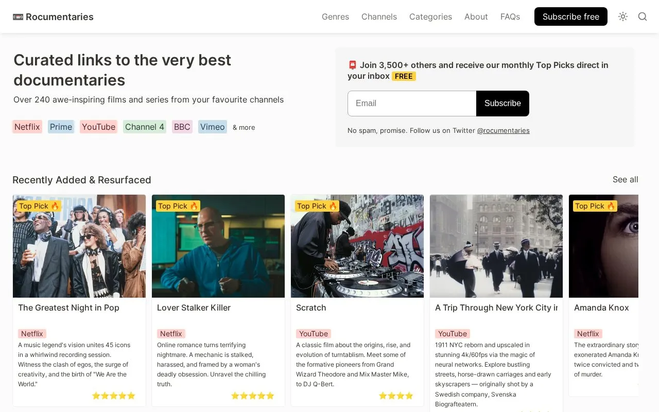Click the Scratch title text

[x=311, y=307]
